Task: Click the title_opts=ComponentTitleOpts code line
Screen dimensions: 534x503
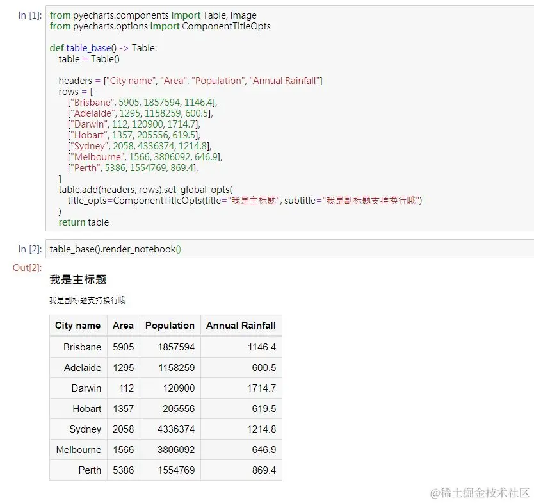Action: 245,201
